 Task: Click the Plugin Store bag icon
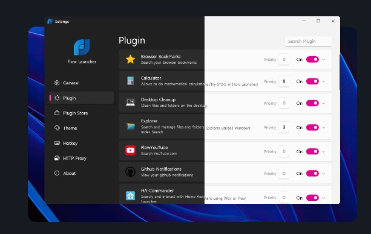pos(57,113)
